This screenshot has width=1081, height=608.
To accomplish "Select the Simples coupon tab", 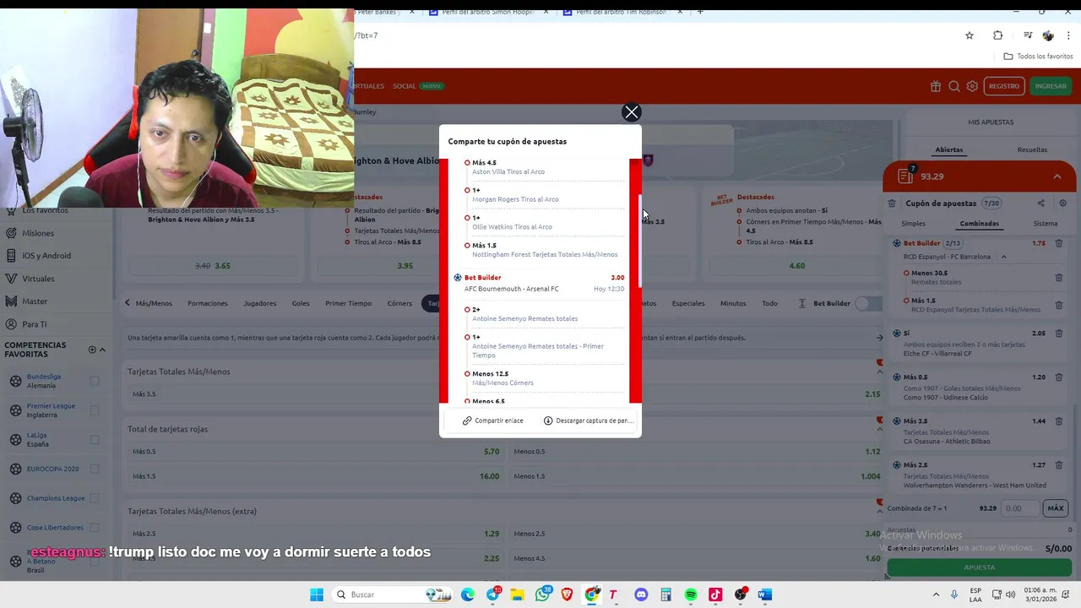I will coord(913,224).
